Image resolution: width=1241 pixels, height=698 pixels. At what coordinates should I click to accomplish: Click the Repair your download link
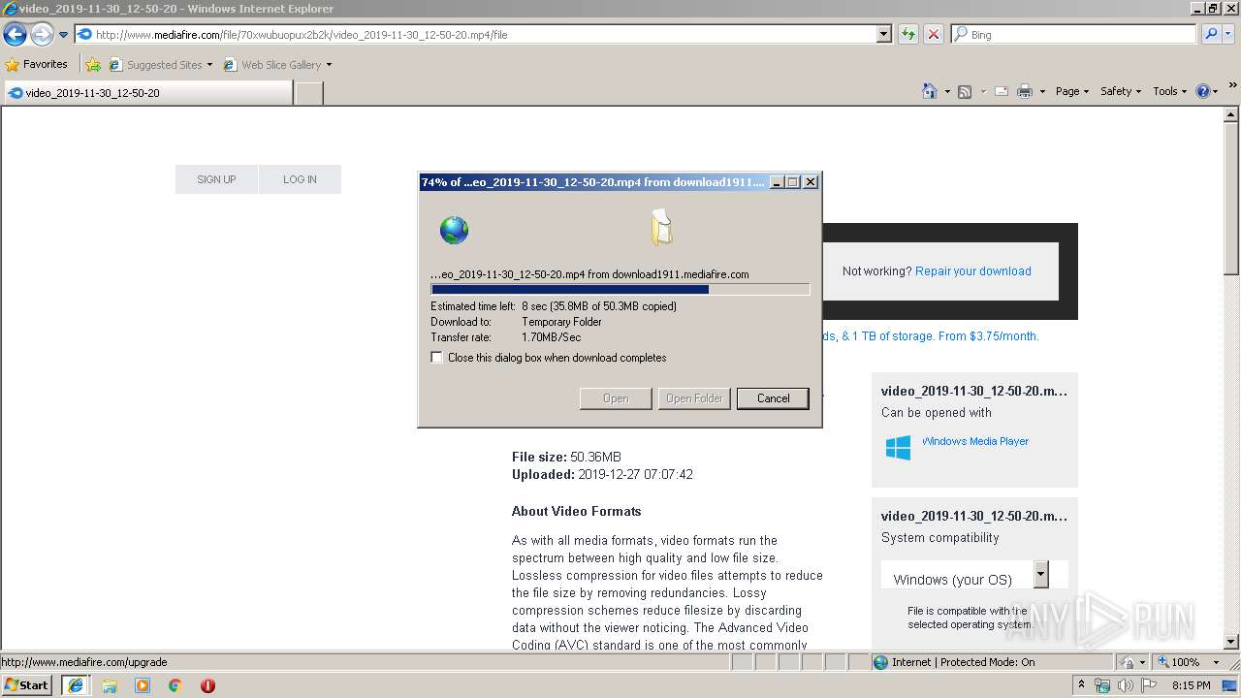click(973, 271)
